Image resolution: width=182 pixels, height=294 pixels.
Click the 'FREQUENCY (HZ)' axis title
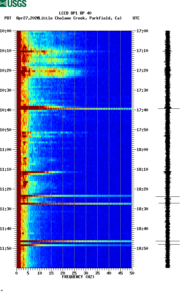(78, 277)
